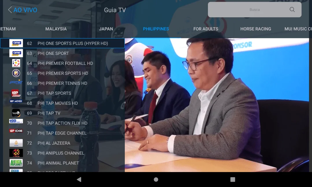Open the MU| MUSIC category tab
Image resolution: width=312 pixels, height=187 pixels.
click(298, 29)
